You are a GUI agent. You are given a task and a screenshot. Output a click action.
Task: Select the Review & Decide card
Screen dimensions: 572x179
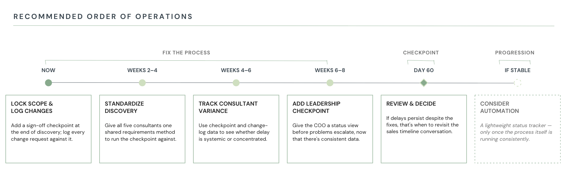[424, 129]
